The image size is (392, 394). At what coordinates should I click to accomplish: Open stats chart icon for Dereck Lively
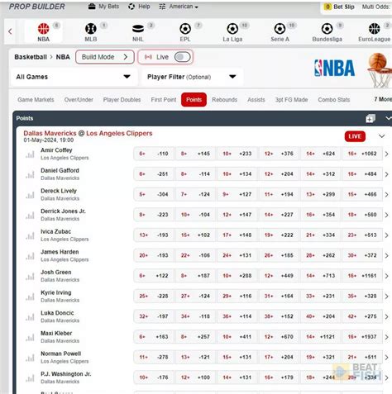click(30, 195)
